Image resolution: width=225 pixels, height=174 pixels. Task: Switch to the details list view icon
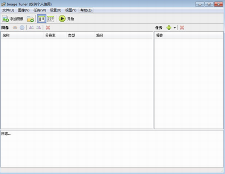pos(42,19)
